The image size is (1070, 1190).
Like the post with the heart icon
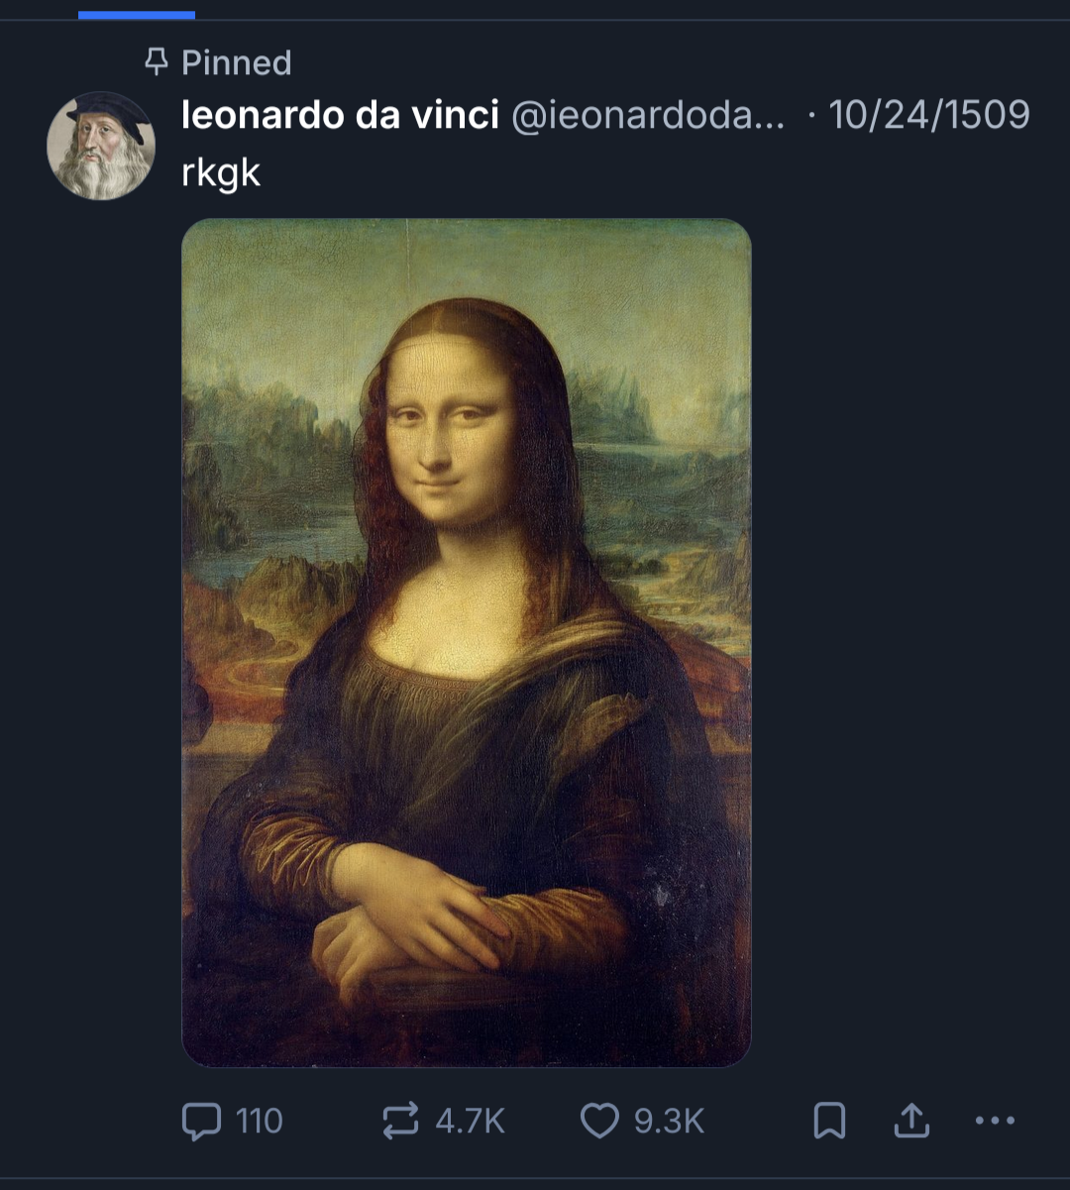(x=599, y=1121)
